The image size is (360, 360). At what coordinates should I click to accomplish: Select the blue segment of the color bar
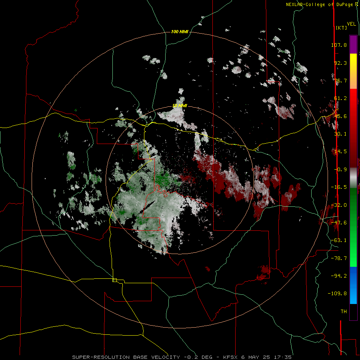coord(353,285)
